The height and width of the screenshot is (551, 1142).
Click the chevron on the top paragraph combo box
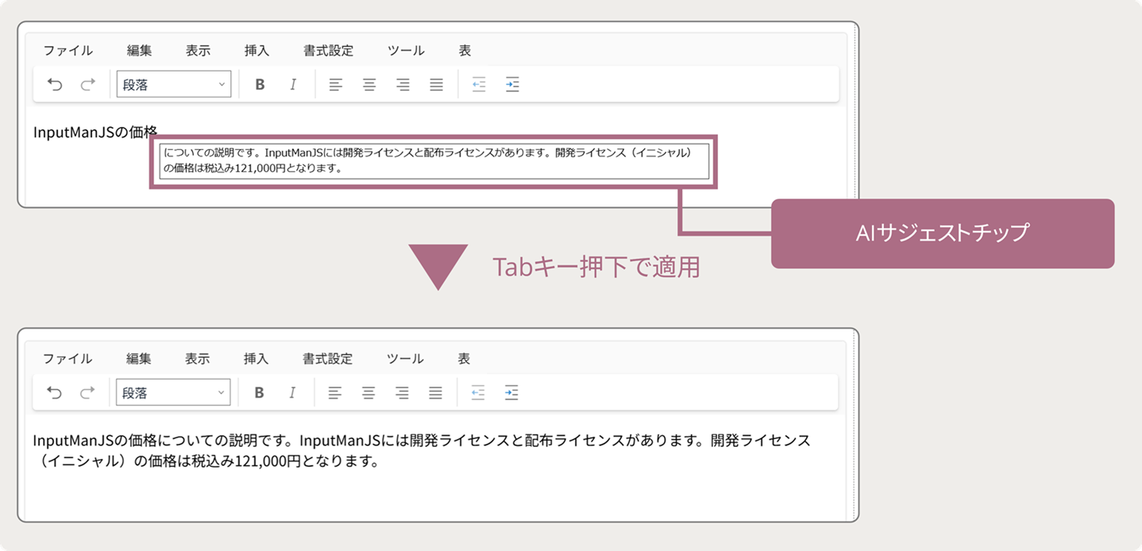221,84
